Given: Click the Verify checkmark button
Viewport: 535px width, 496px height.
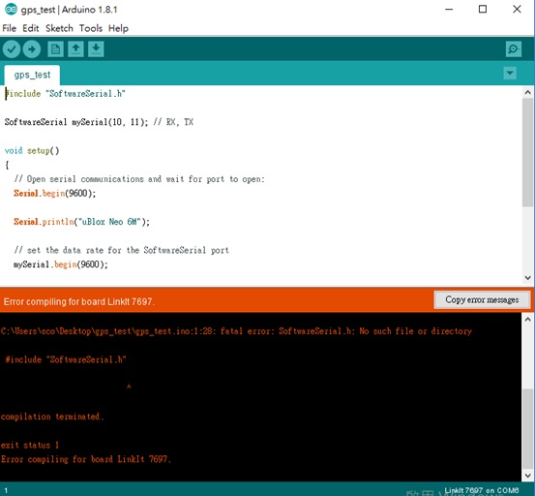Looking at the screenshot, I should 12,49.
